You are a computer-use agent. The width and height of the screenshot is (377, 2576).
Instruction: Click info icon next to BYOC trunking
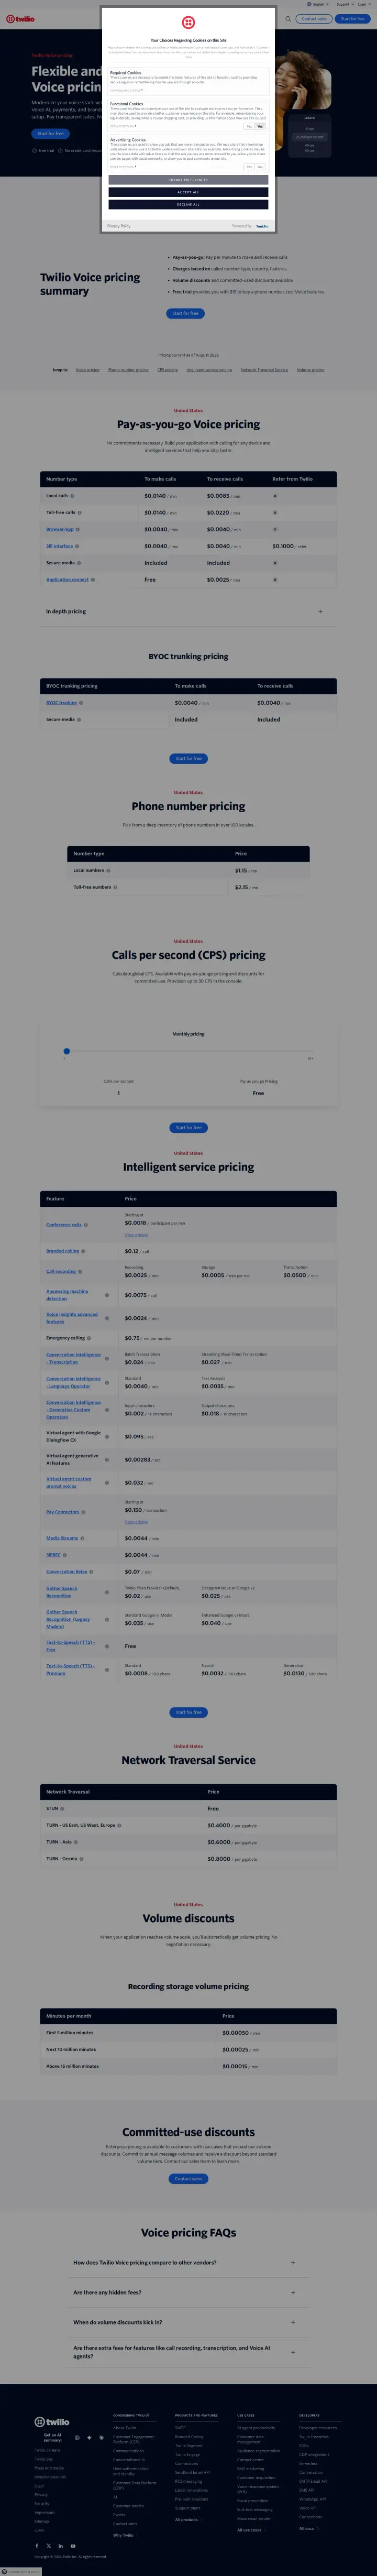coord(82,703)
